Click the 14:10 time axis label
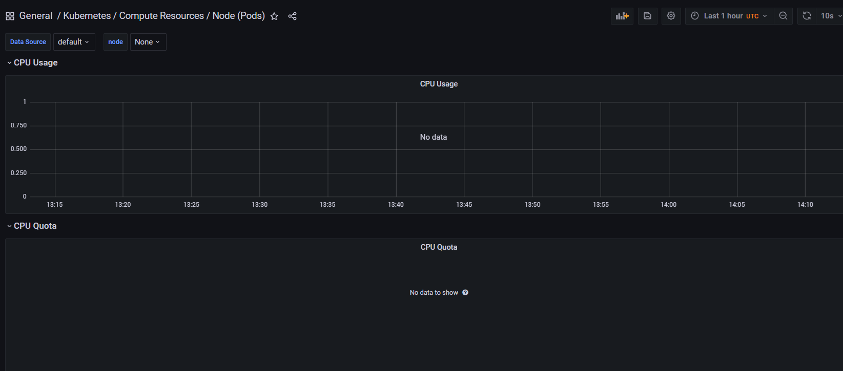The width and height of the screenshot is (843, 371). [x=805, y=205]
